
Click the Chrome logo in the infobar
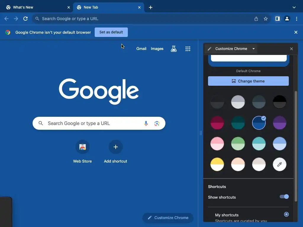[x=8, y=32]
